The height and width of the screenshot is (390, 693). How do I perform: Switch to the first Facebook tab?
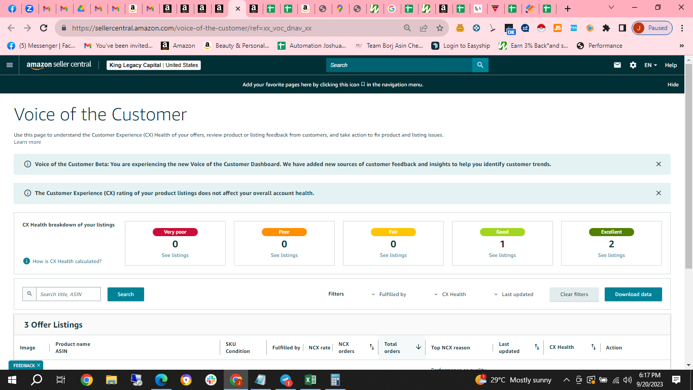coord(12,9)
